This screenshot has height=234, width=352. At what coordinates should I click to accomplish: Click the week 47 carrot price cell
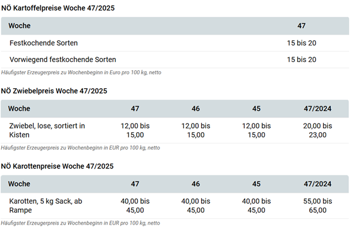(x=135, y=206)
